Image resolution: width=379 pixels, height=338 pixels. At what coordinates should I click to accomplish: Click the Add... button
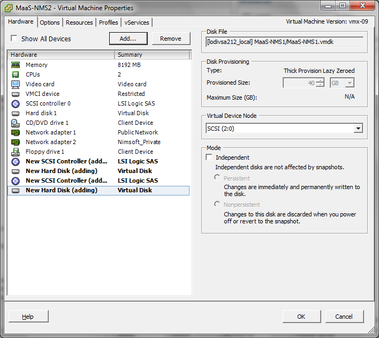pyautogui.click(x=128, y=39)
